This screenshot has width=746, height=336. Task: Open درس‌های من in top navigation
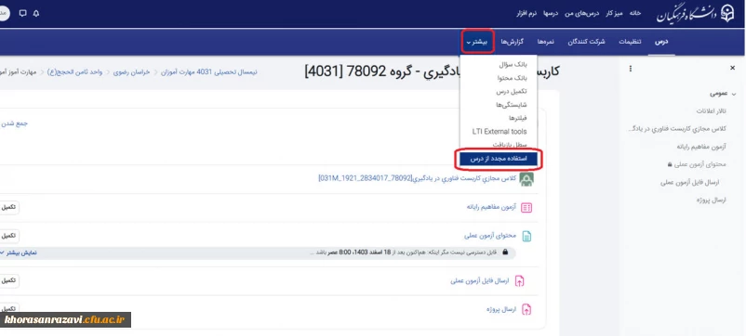pyautogui.click(x=582, y=13)
